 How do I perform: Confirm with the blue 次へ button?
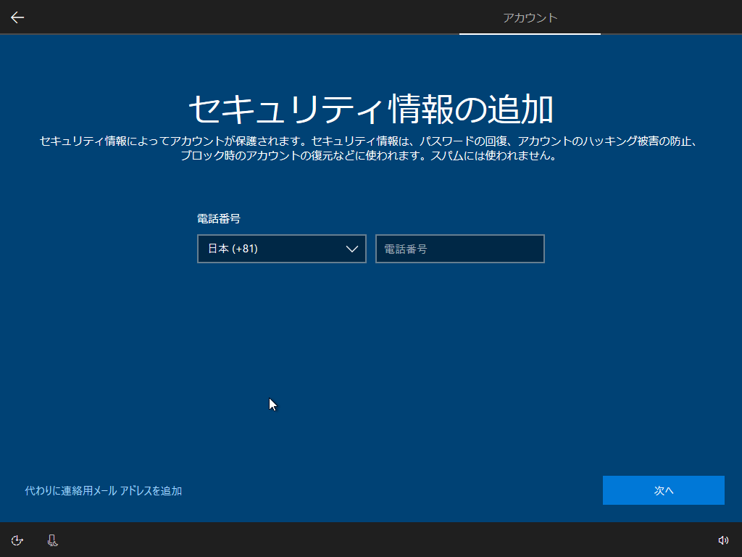pyautogui.click(x=663, y=490)
